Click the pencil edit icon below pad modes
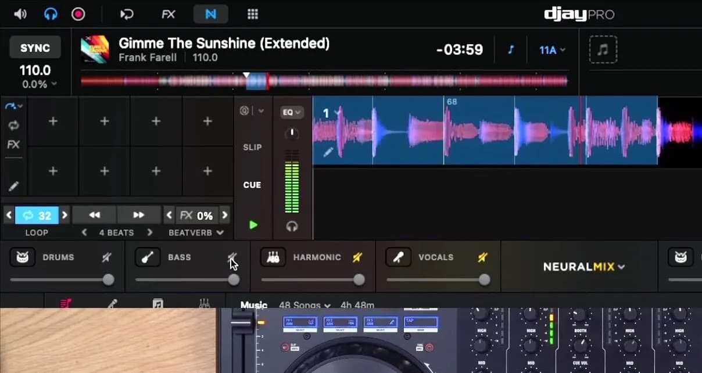The image size is (702, 373). (13, 186)
